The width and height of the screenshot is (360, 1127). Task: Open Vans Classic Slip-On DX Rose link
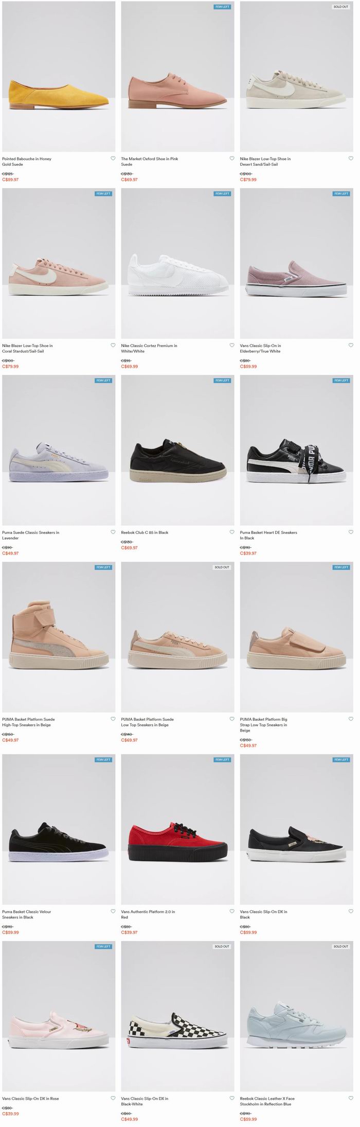click(30, 1099)
